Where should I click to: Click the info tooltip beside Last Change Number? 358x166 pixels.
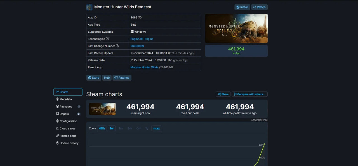point(117,46)
